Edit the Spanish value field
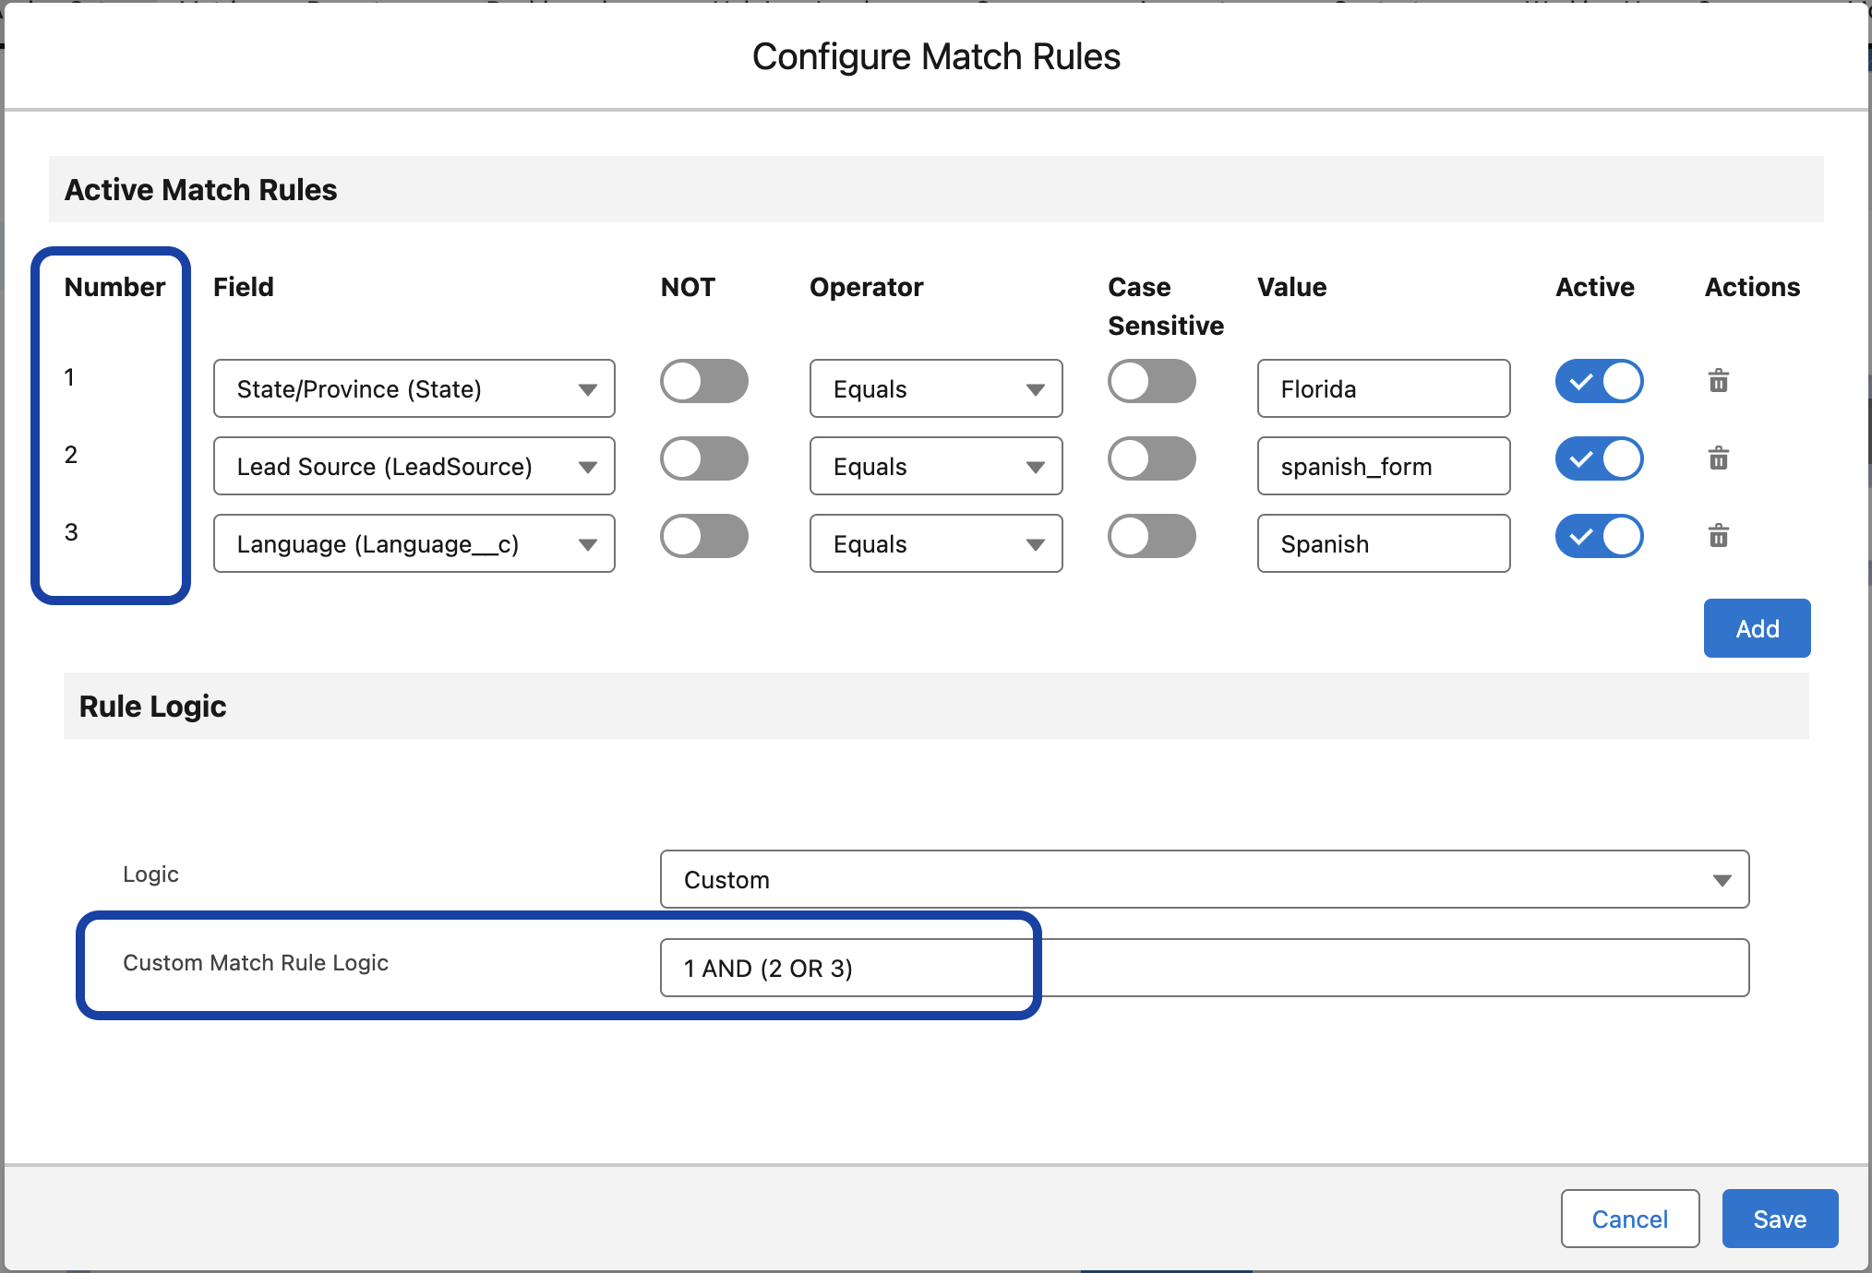 click(x=1384, y=543)
